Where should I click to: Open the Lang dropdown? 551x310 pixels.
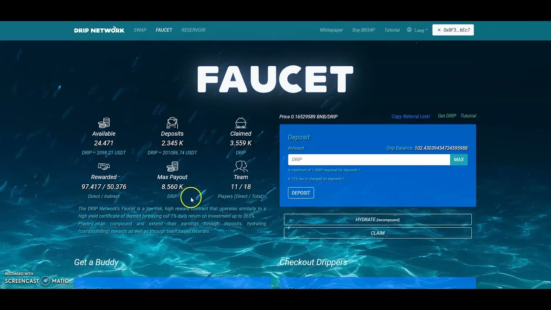[421, 30]
